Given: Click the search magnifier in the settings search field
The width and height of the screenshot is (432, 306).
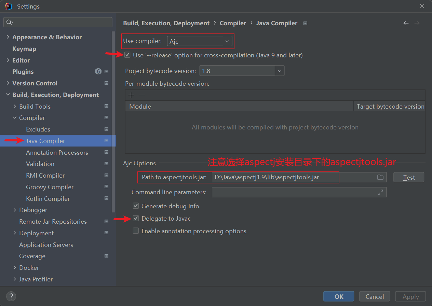Looking at the screenshot, I should [x=9, y=22].
